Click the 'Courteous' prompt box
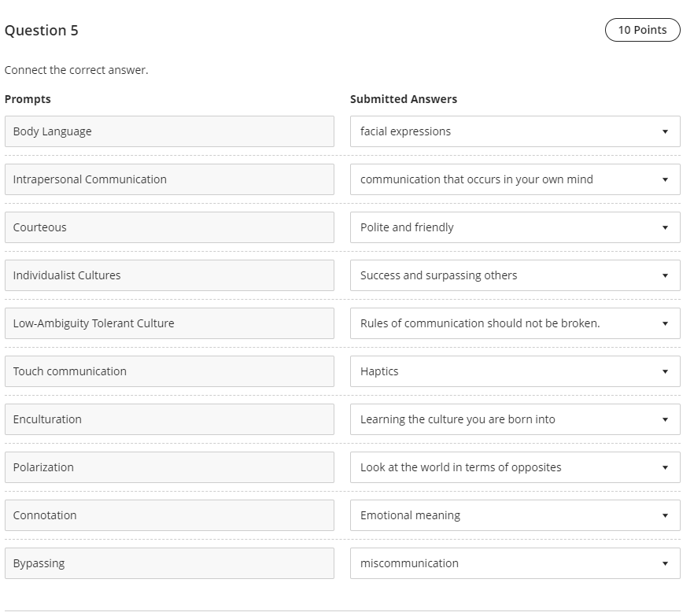The width and height of the screenshot is (694, 616). [x=169, y=227]
